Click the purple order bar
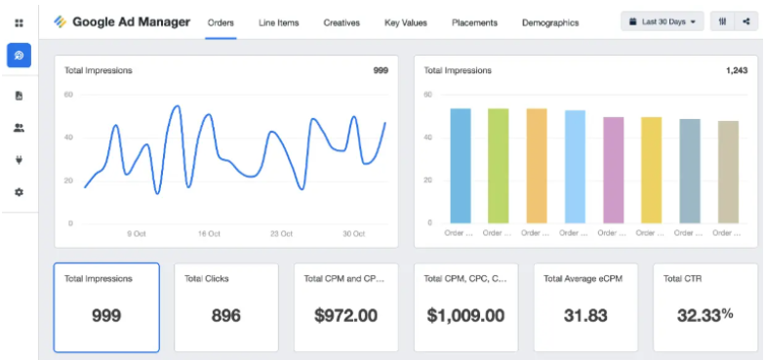 613,170
